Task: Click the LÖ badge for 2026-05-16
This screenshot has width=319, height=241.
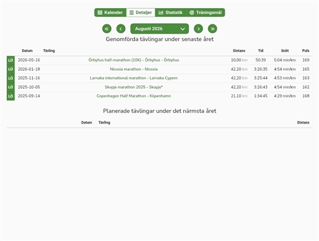Action: (x=11, y=60)
